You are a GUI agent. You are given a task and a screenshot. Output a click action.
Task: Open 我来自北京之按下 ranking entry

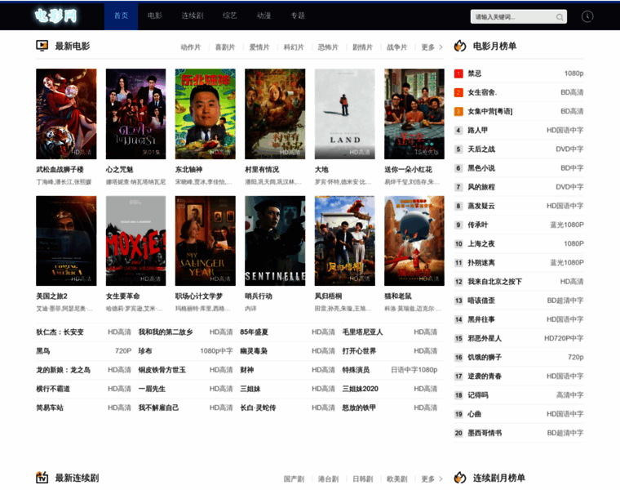[494, 282]
